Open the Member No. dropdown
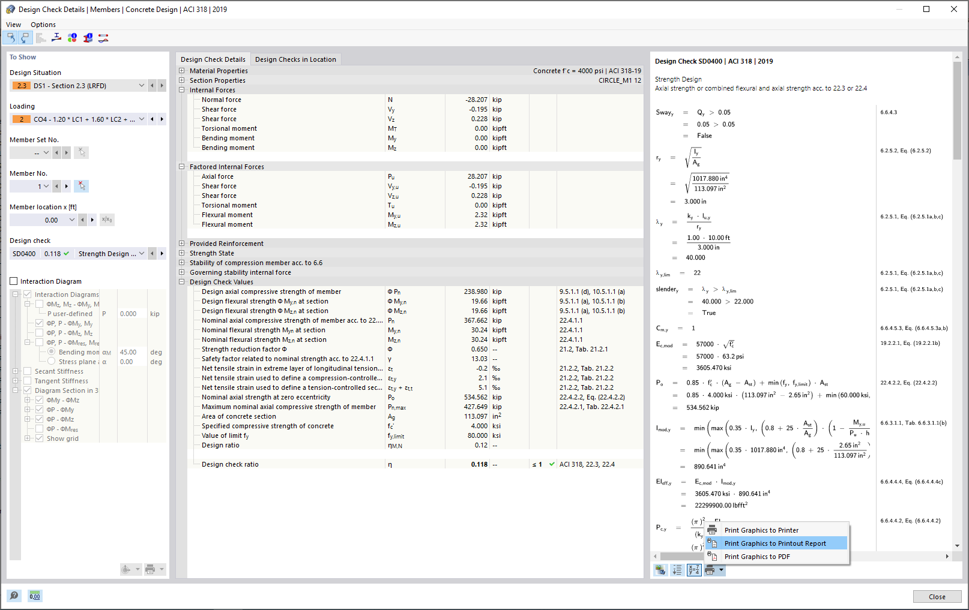This screenshot has width=969, height=610. coord(46,187)
